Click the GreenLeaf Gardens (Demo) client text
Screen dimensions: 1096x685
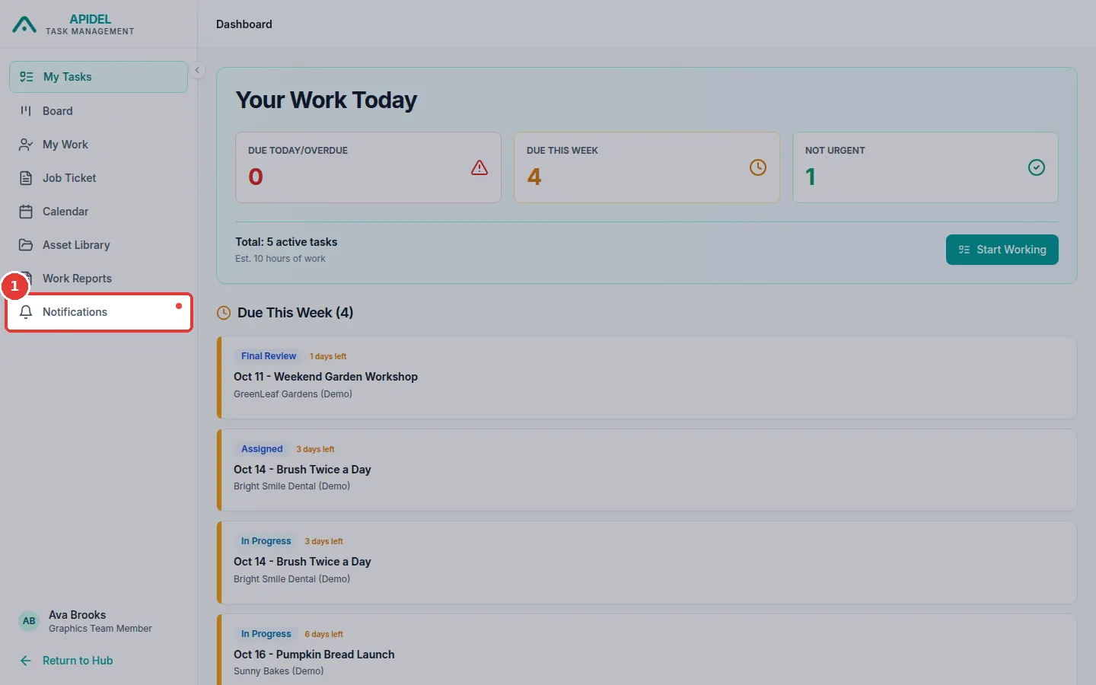[293, 394]
